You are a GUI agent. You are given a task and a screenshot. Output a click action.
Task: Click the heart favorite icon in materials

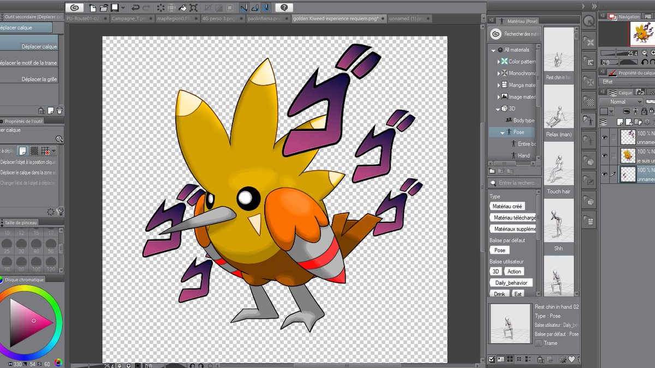572,359
